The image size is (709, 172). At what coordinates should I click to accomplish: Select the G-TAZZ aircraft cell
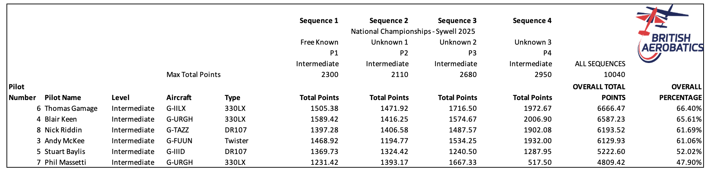[x=178, y=130]
